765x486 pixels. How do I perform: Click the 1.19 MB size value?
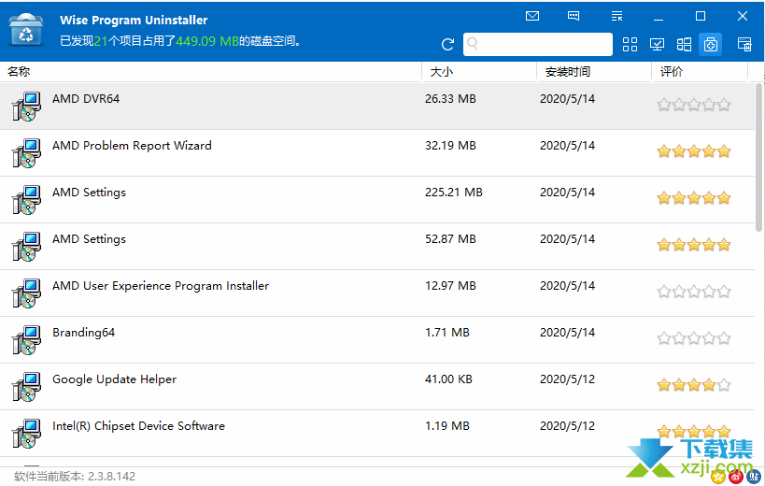pos(446,426)
